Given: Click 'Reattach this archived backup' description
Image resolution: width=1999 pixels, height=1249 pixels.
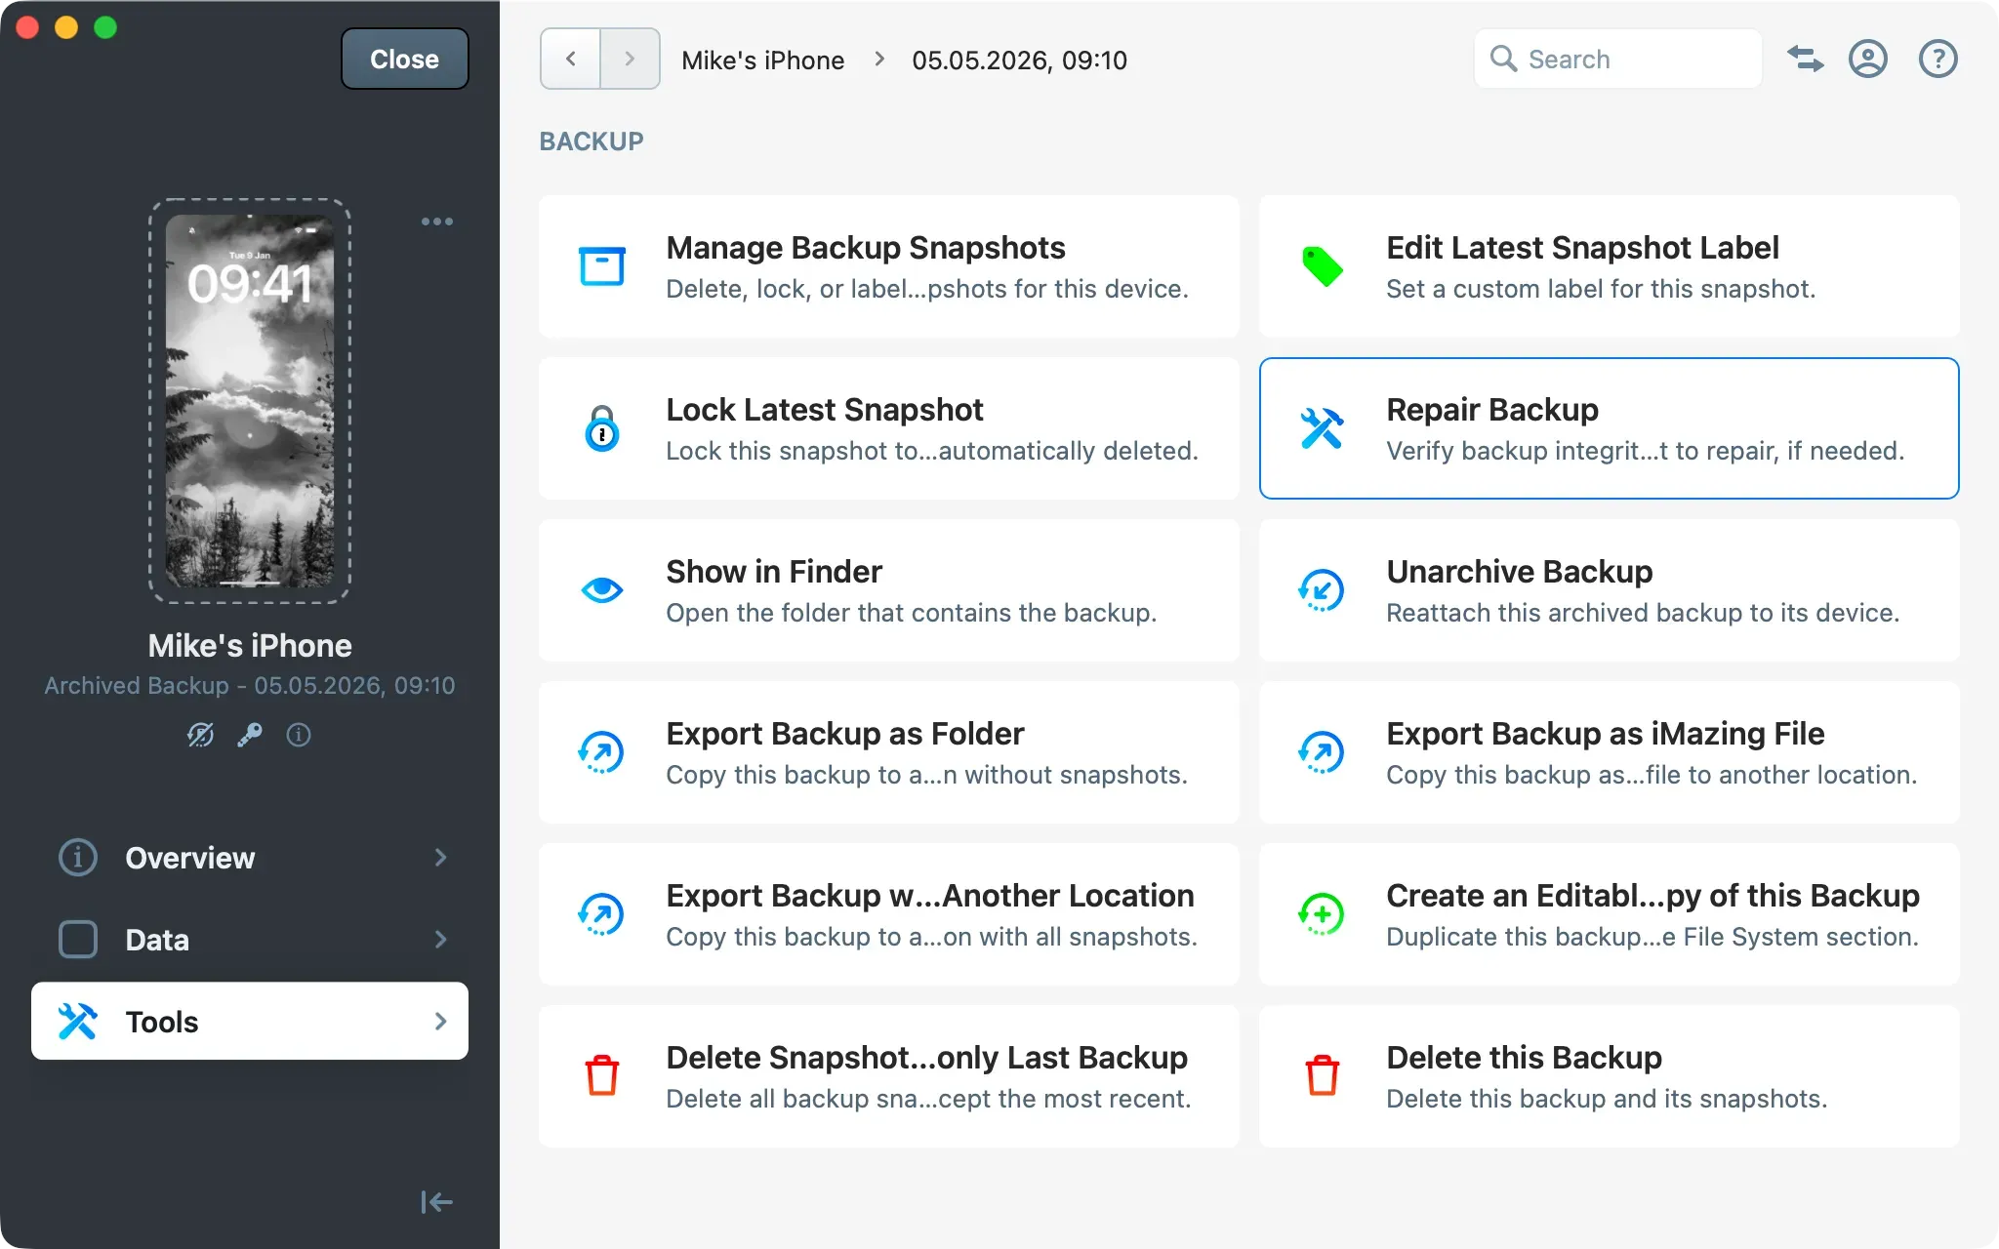Looking at the screenshot, I should click(1642, 613).
